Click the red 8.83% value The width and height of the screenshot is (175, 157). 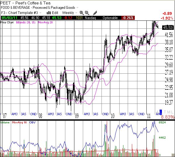[168, 117]
